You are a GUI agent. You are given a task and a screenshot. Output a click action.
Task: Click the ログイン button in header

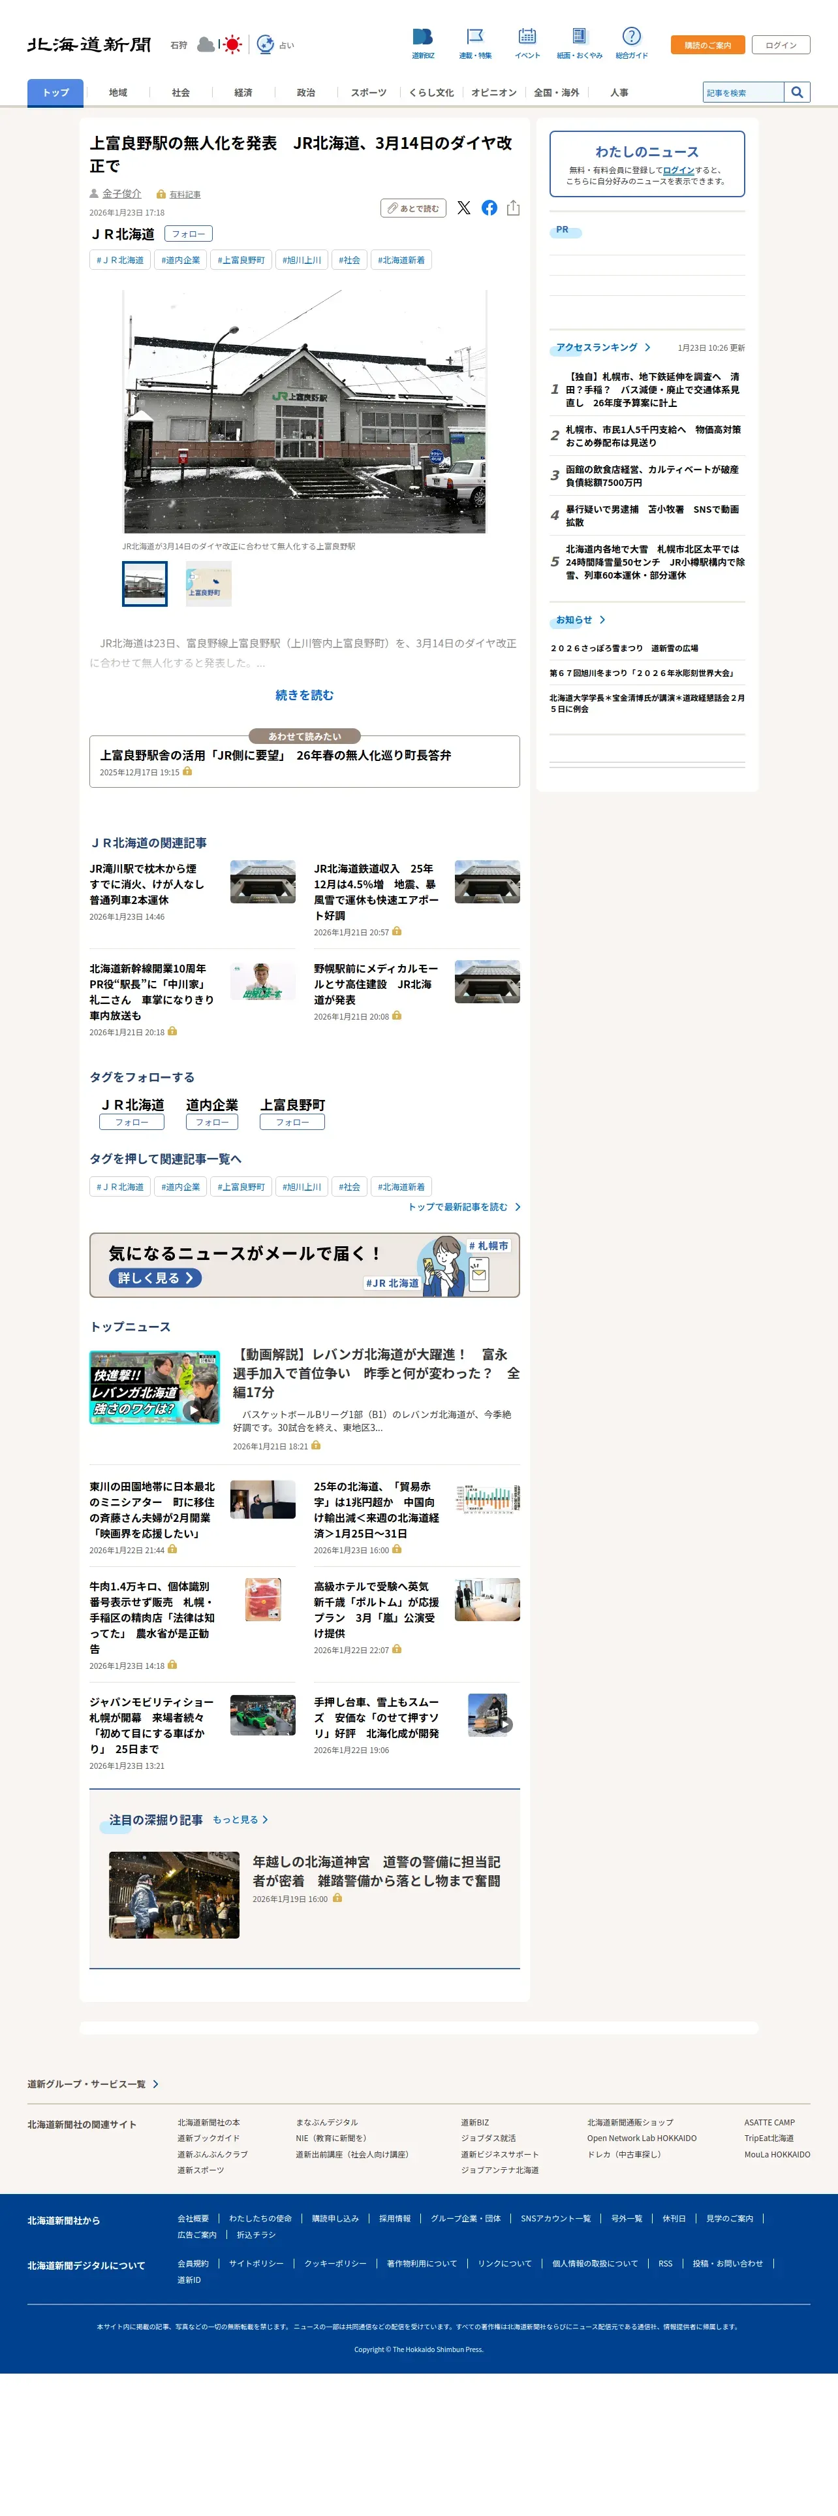(781, 45)
